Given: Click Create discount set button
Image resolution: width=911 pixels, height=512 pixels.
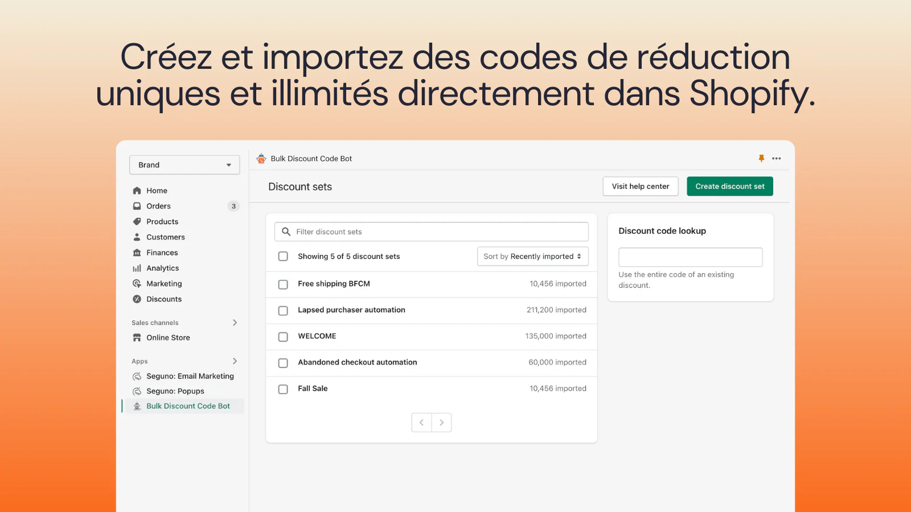Looking at the screenshot, I should pyautogui.click(x=730, y=187).
